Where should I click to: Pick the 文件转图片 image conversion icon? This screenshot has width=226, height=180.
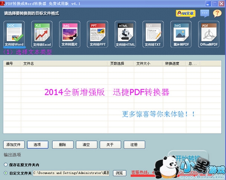(70, 34)
